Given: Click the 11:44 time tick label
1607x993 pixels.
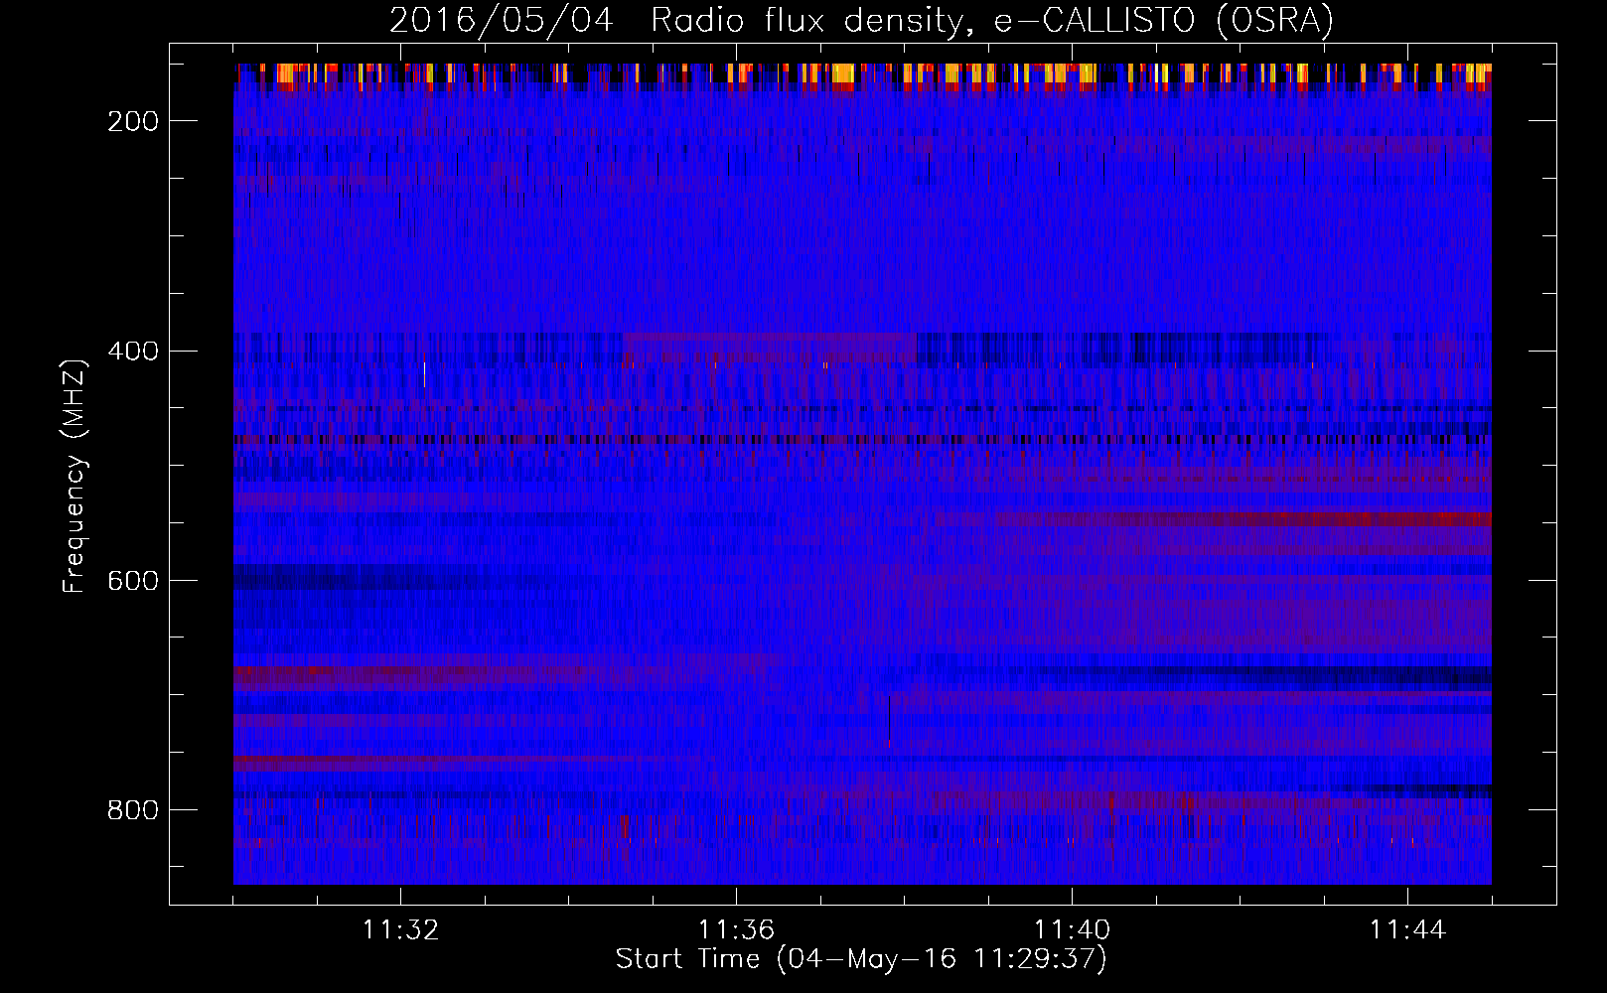Looking at the screenshot, I should 1407,930.
